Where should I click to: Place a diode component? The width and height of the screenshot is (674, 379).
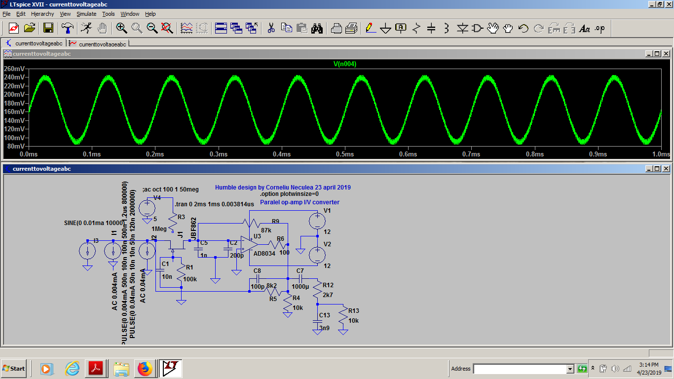[462, 28]
